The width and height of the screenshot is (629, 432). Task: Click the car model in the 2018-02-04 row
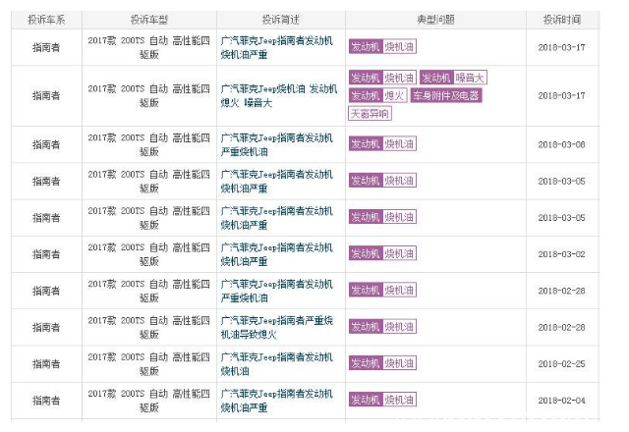pyautogui.click(x=148, y=400)
